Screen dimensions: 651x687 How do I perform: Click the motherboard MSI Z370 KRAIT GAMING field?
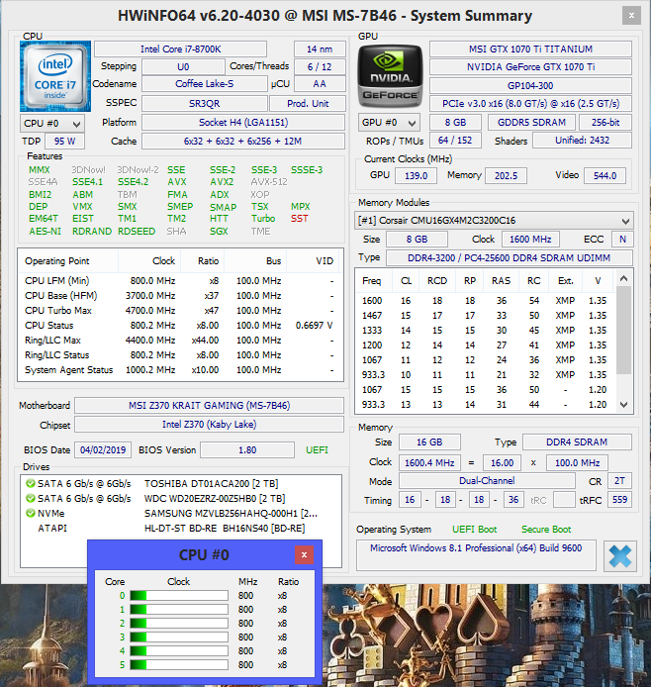click(210, 405)
